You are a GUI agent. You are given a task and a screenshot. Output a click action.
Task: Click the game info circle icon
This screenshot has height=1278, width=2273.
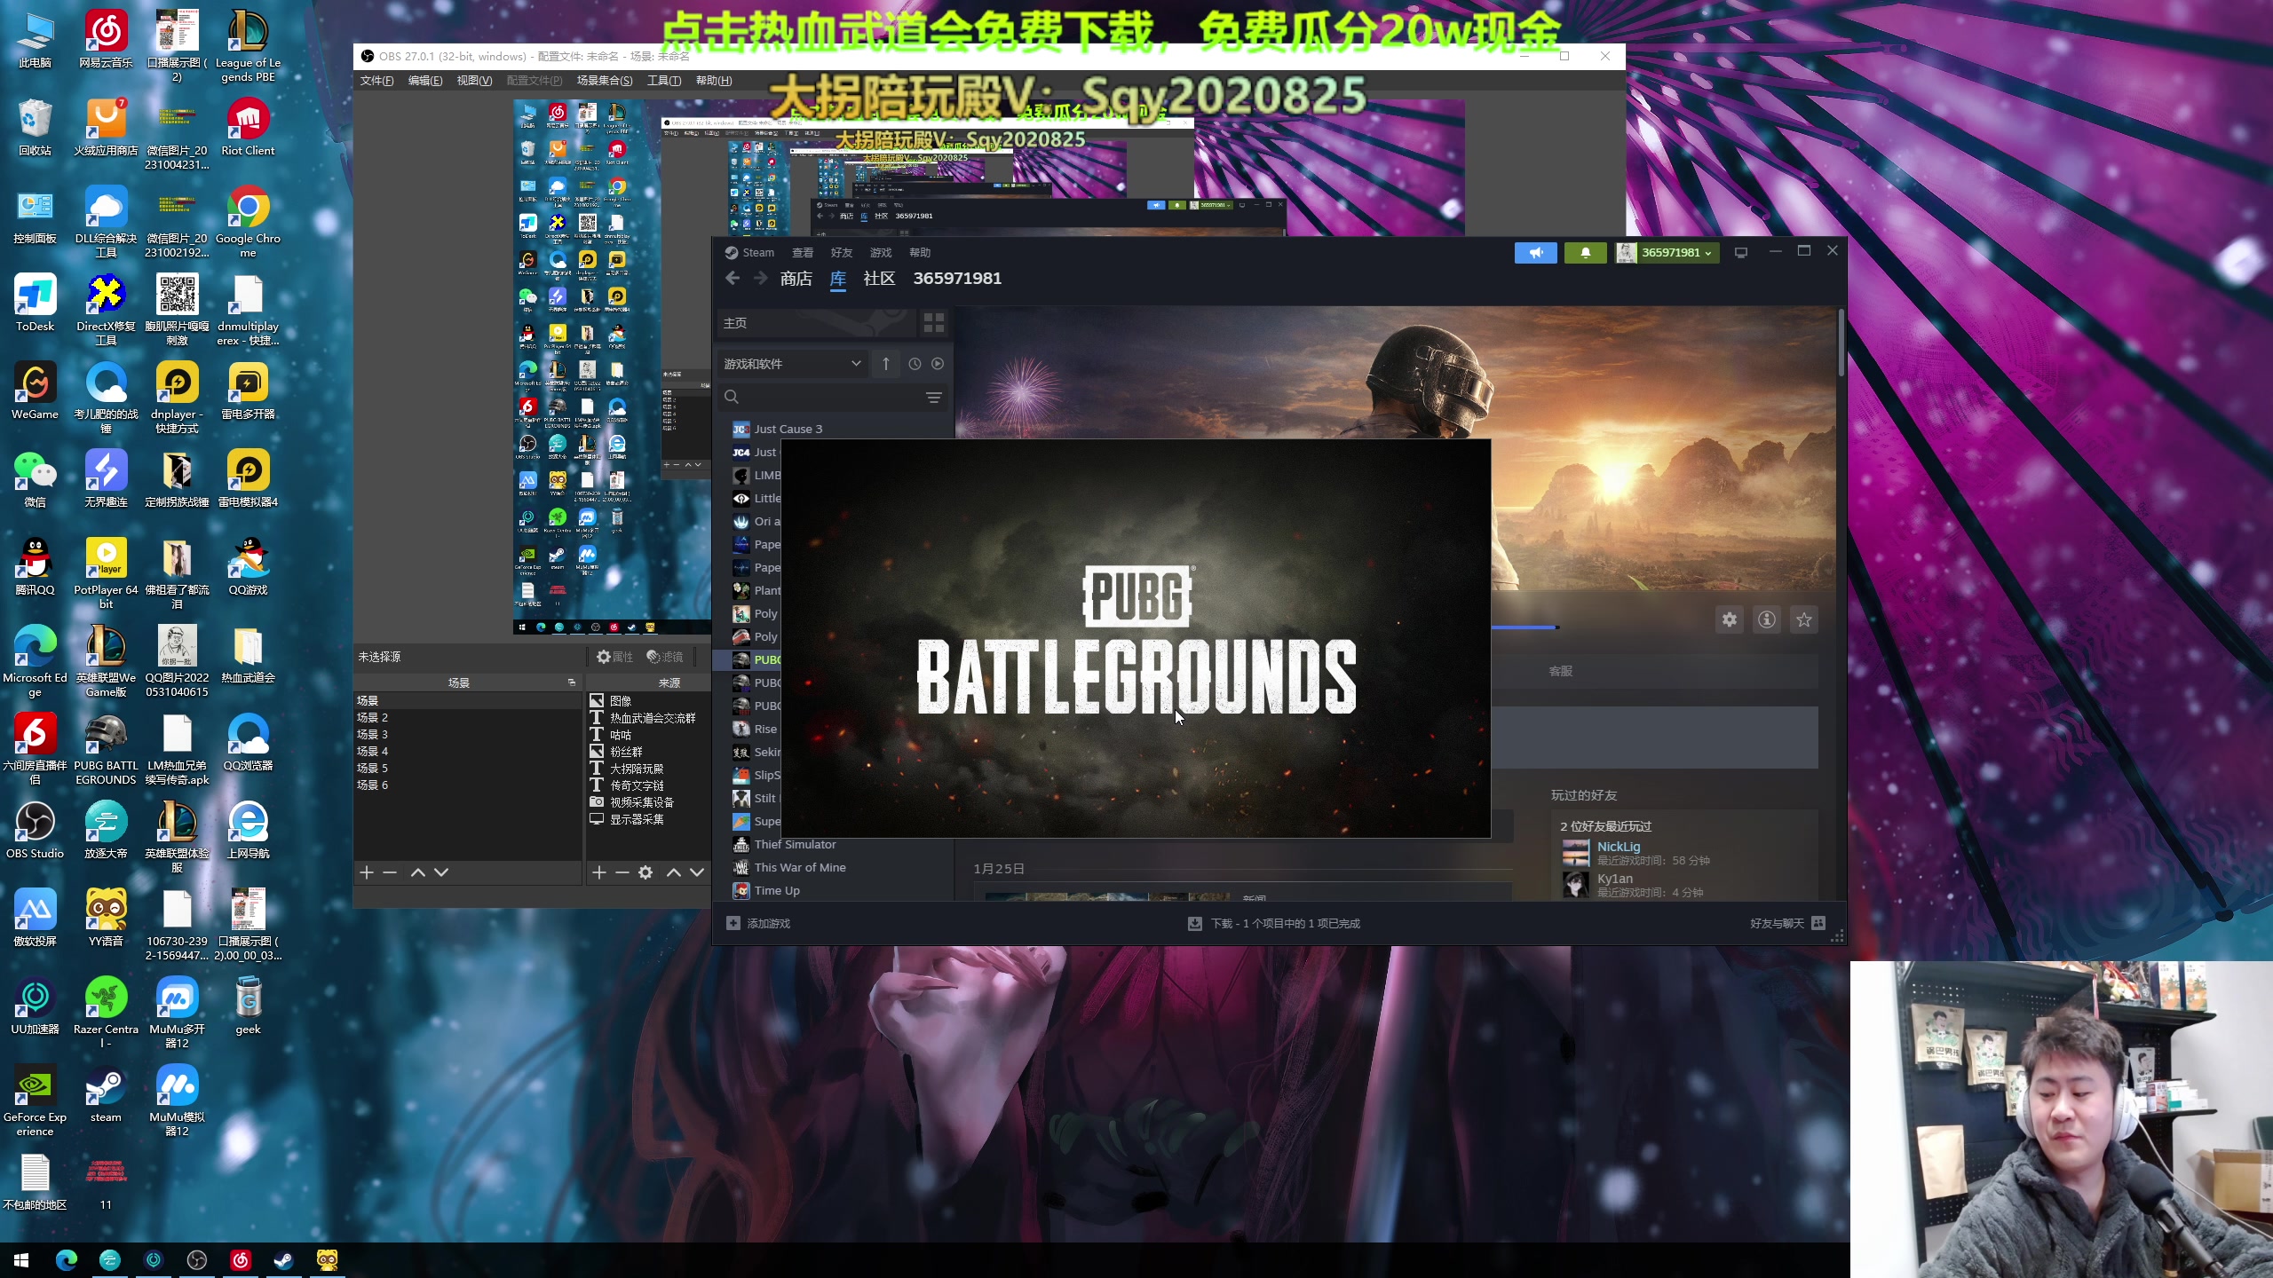point(1767,619)
